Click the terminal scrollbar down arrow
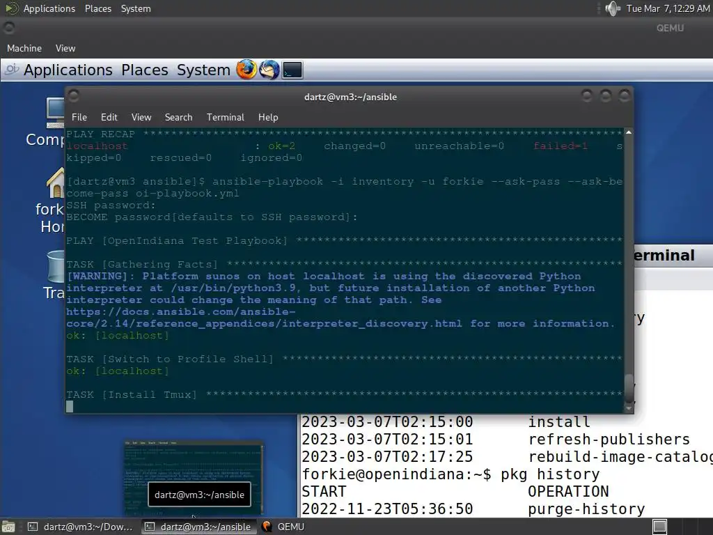Image resolution: width=713 pixels, height=535 pixels. point(629,408)
